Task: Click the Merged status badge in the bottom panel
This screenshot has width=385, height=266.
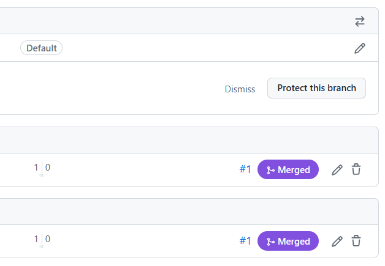Action: [288, 242]
